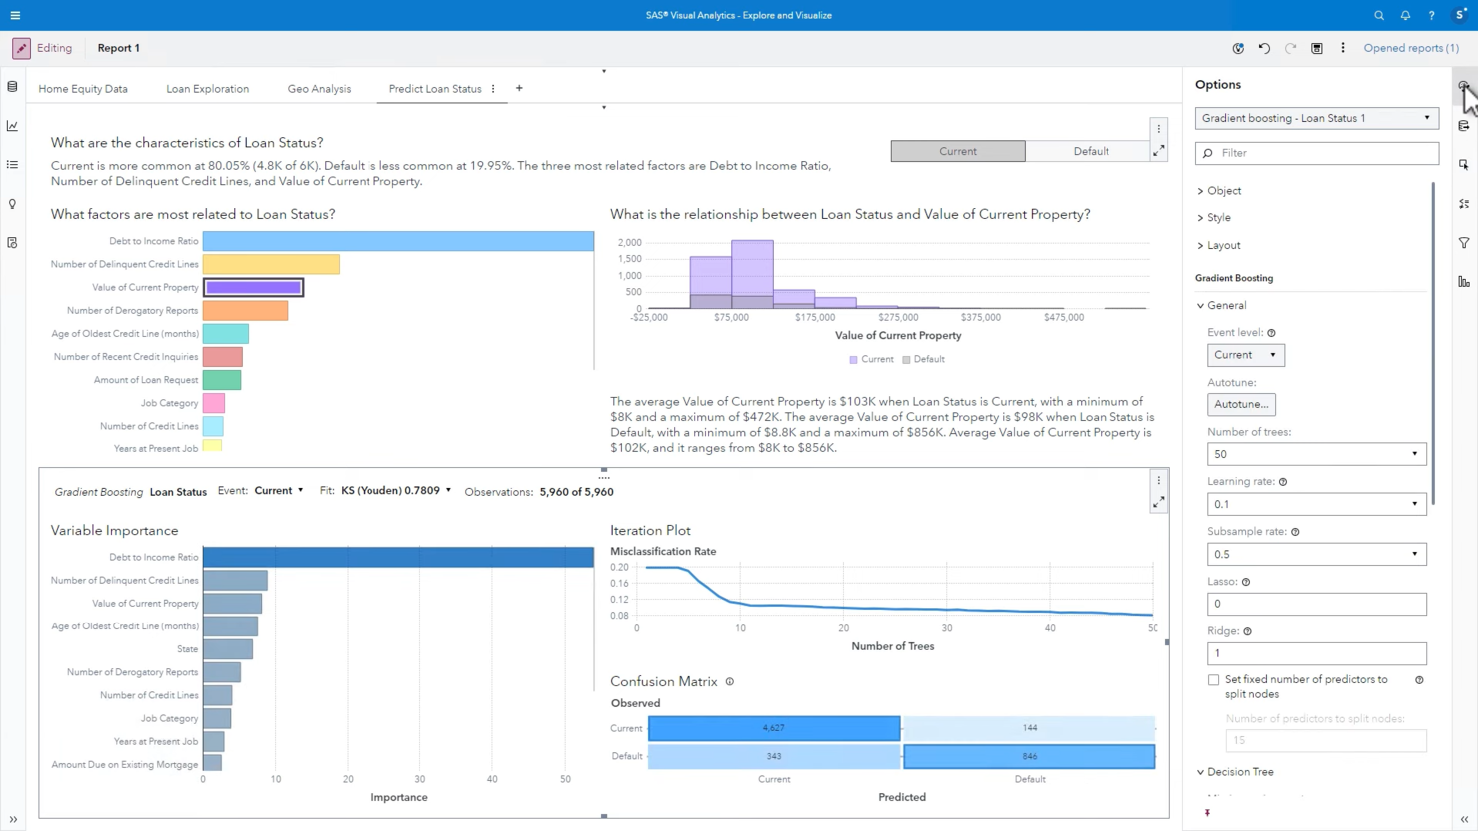The width and height of the screenshot is (1478, 831).
Task: Click the Autotune button
Action: [x=1241, y=404]
